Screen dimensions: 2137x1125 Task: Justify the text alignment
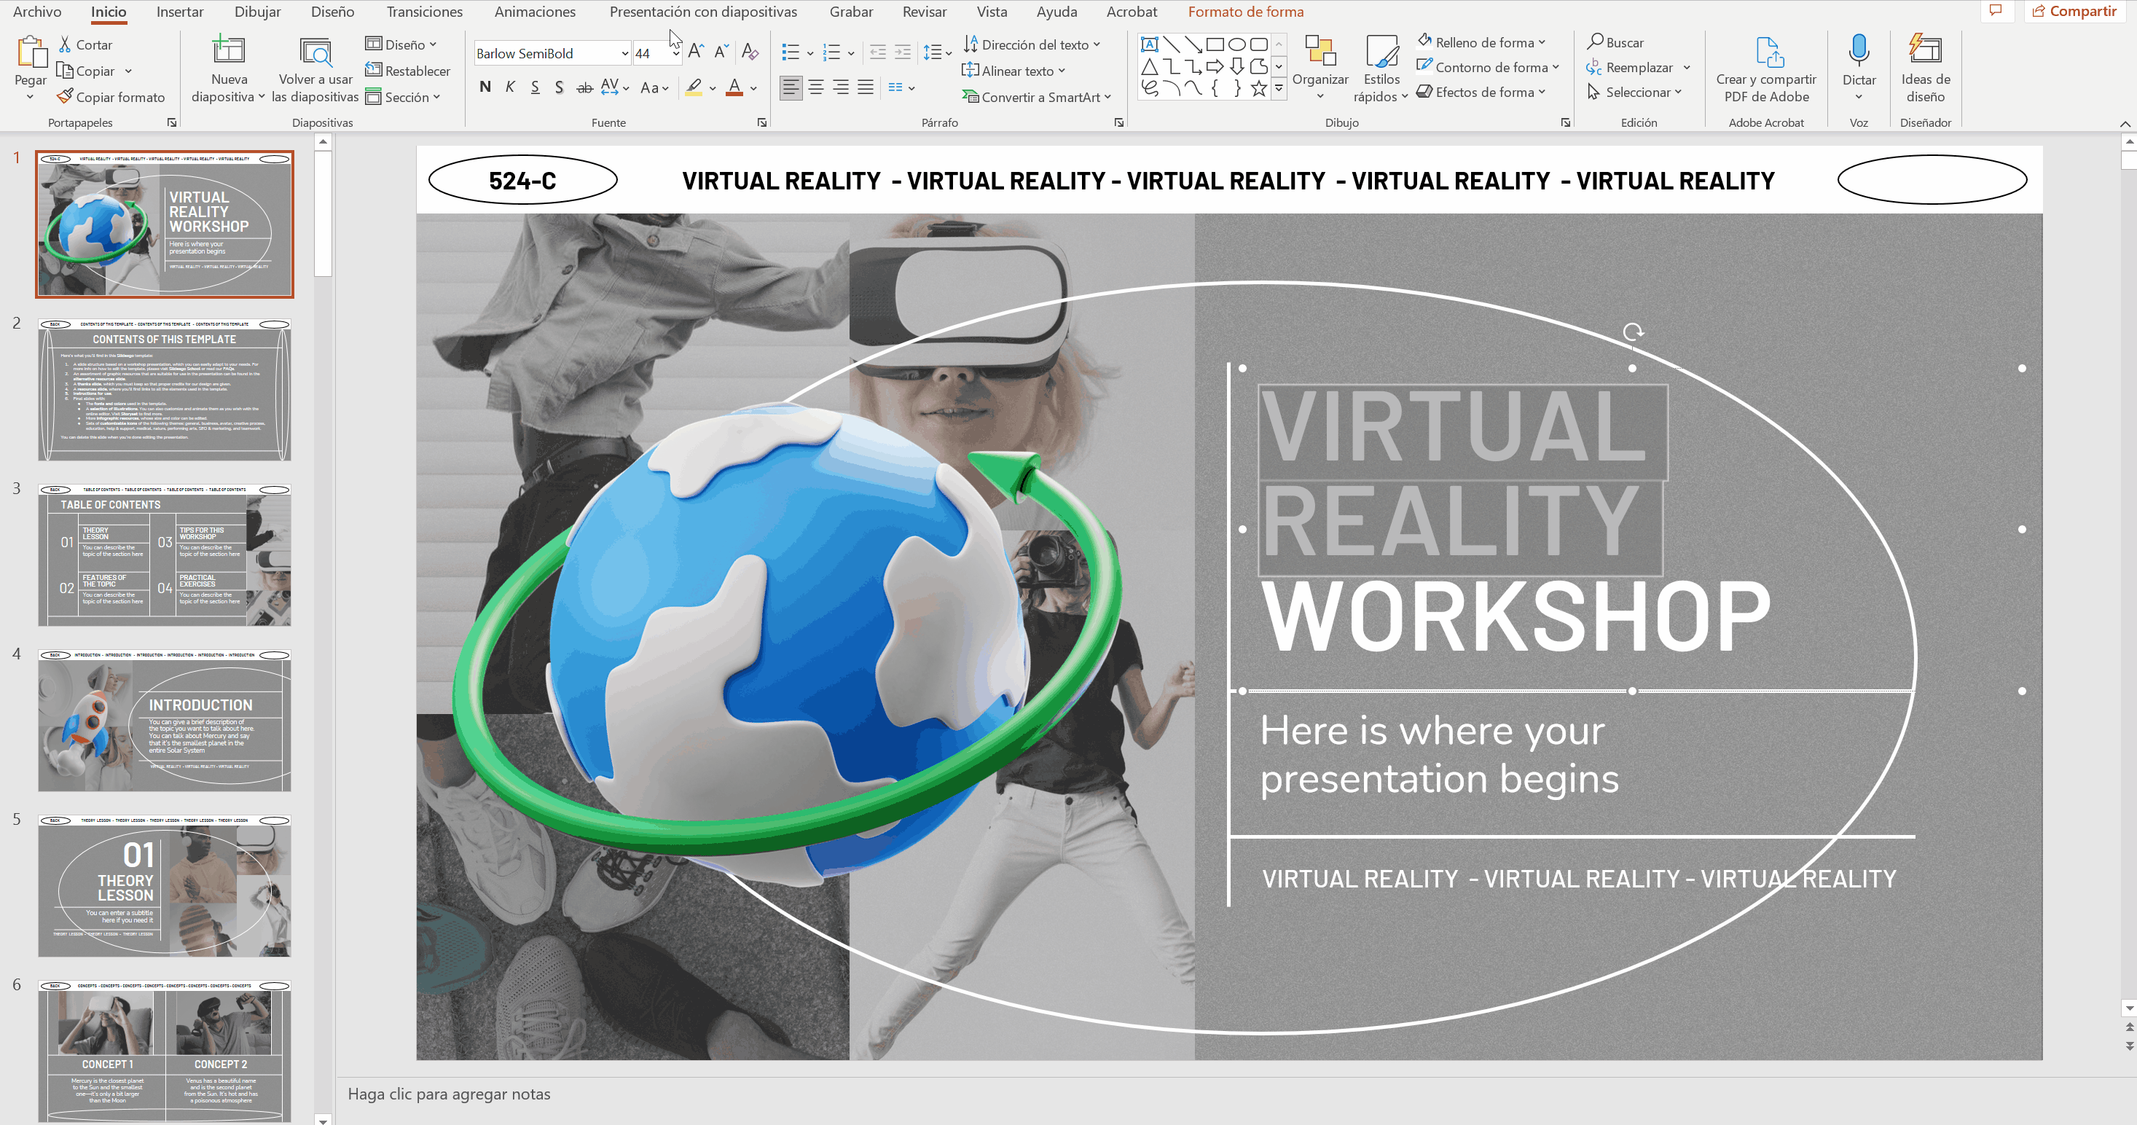coord(866,87)
